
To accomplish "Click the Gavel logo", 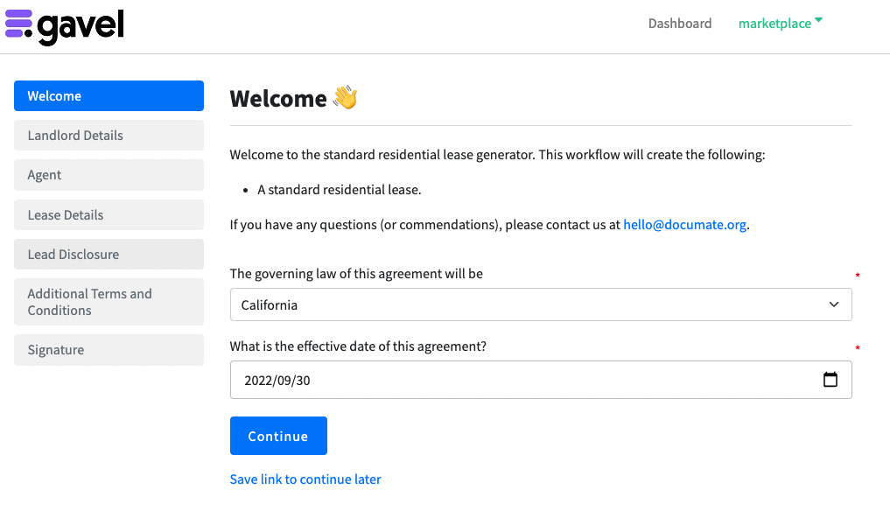I will pos(64,26).
